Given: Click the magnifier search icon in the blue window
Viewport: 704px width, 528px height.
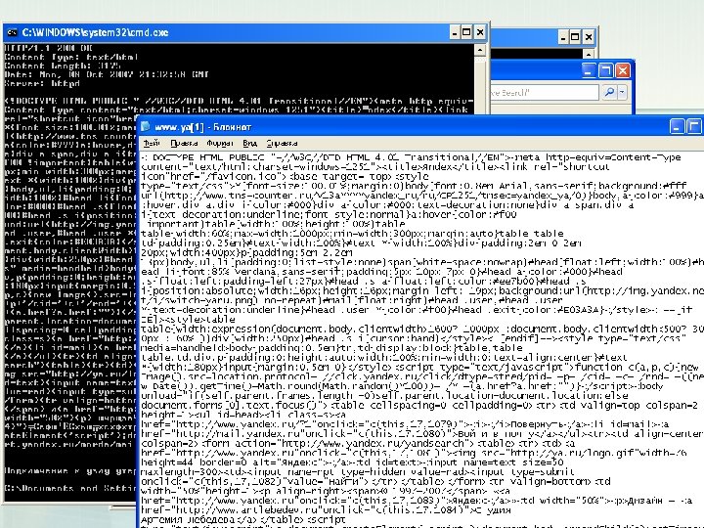Looking at the screenshot, I should (x=609, y=92).
